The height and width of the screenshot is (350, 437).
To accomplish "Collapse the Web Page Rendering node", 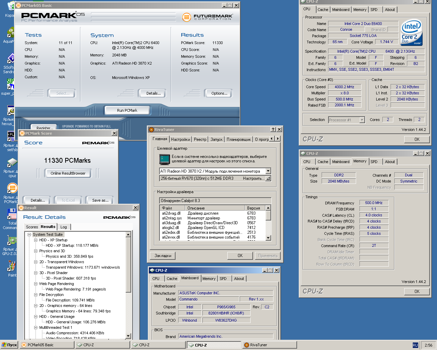I will coord(36,284).
